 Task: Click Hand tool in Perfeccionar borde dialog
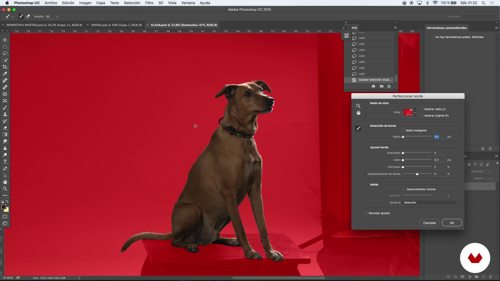(358, 113)
